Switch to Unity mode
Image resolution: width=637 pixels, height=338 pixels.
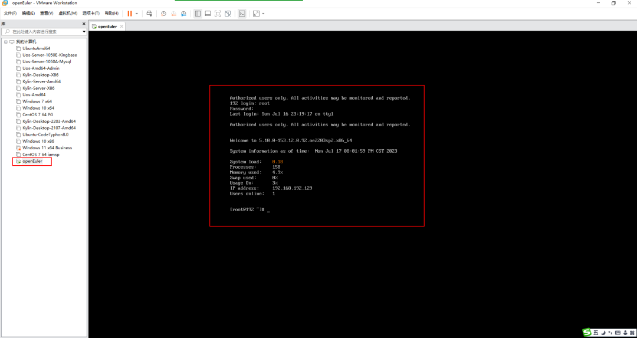(x=228, y=14)
